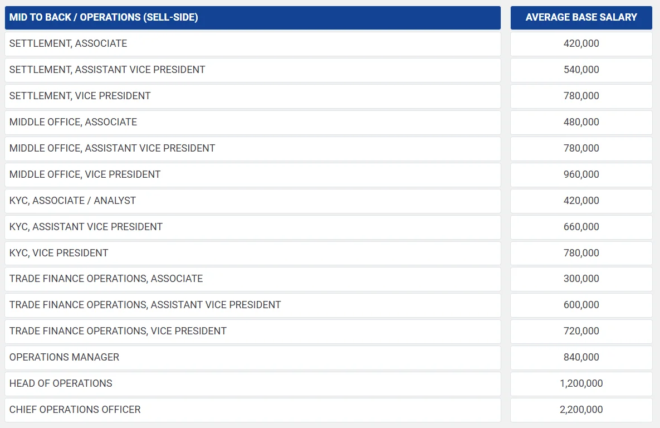
Task: Select the Average Base Salary column header
Action: 581,17
